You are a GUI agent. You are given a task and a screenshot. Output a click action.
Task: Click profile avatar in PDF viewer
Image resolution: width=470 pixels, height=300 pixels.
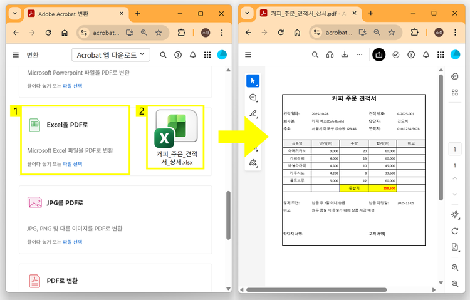coord(455,55)
